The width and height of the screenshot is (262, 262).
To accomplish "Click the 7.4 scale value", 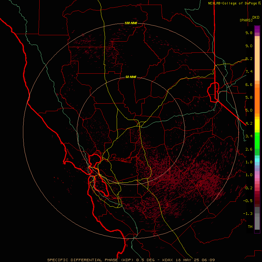I will point(249,72).
